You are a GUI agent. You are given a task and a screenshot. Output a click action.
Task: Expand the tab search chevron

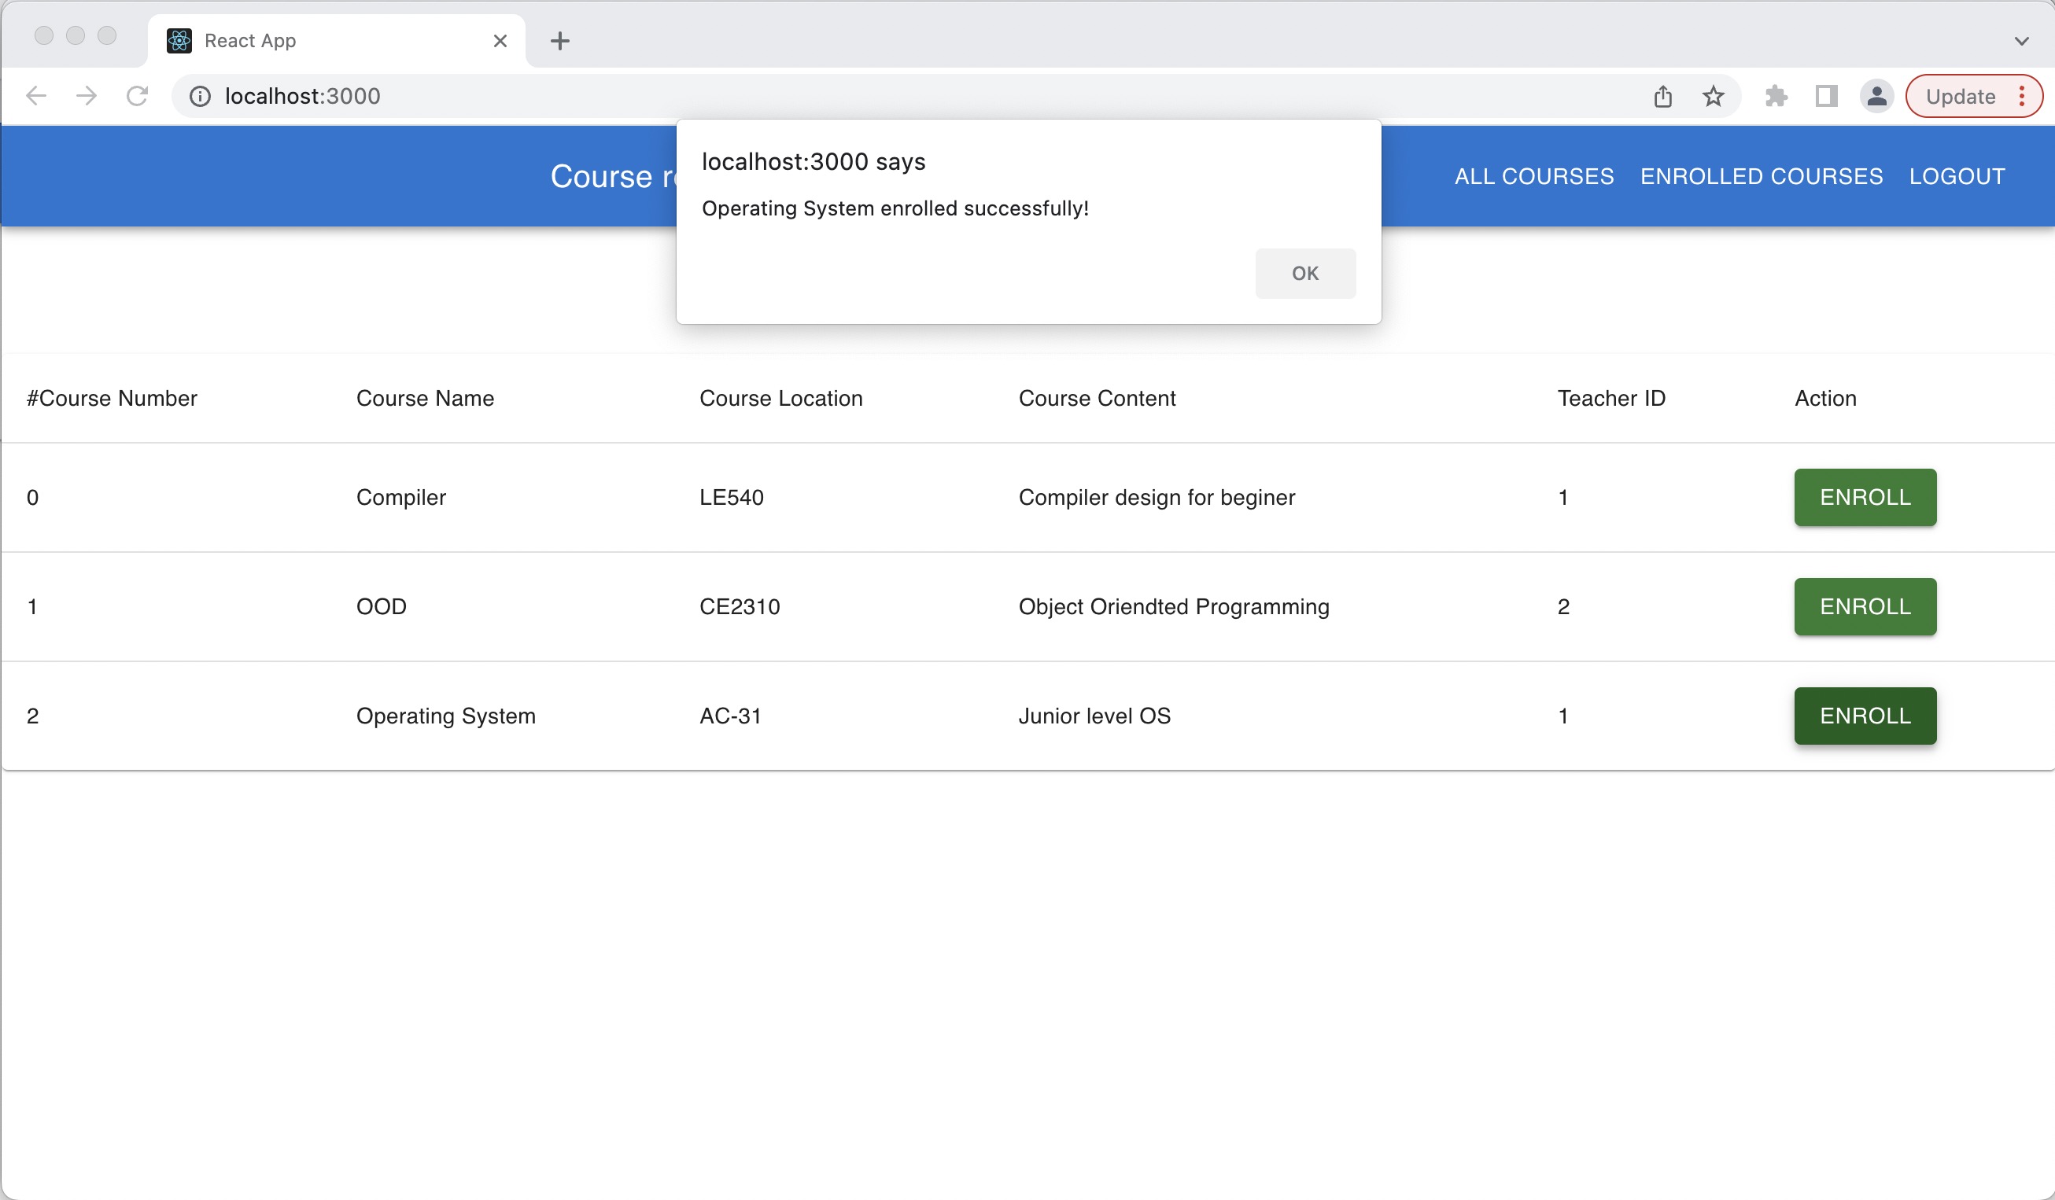pos(2020,41)
